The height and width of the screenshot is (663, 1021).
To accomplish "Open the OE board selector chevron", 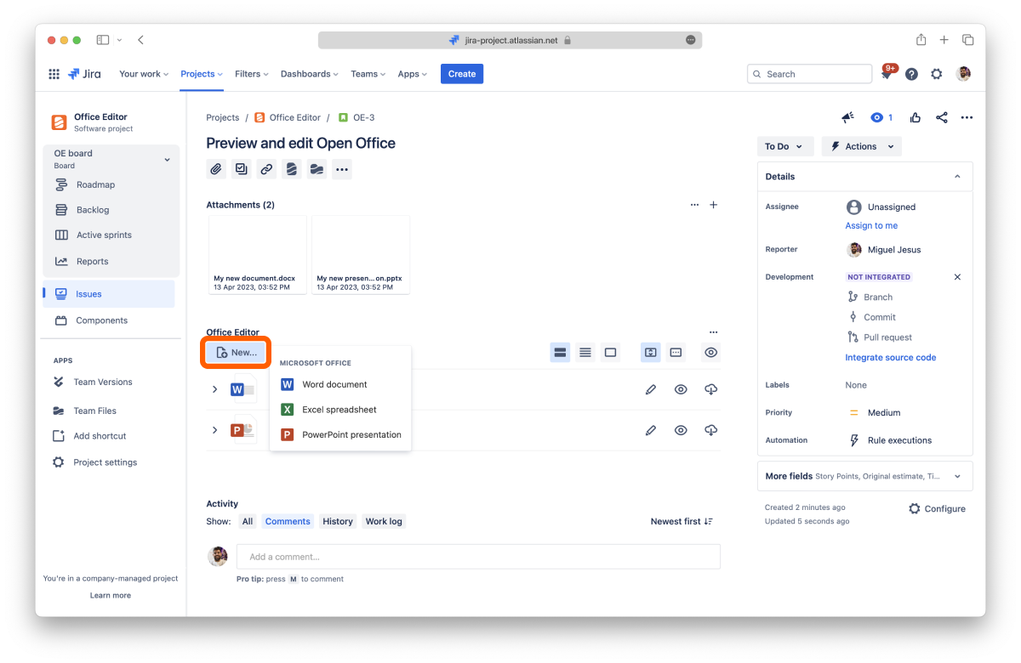I will point(167,159).
